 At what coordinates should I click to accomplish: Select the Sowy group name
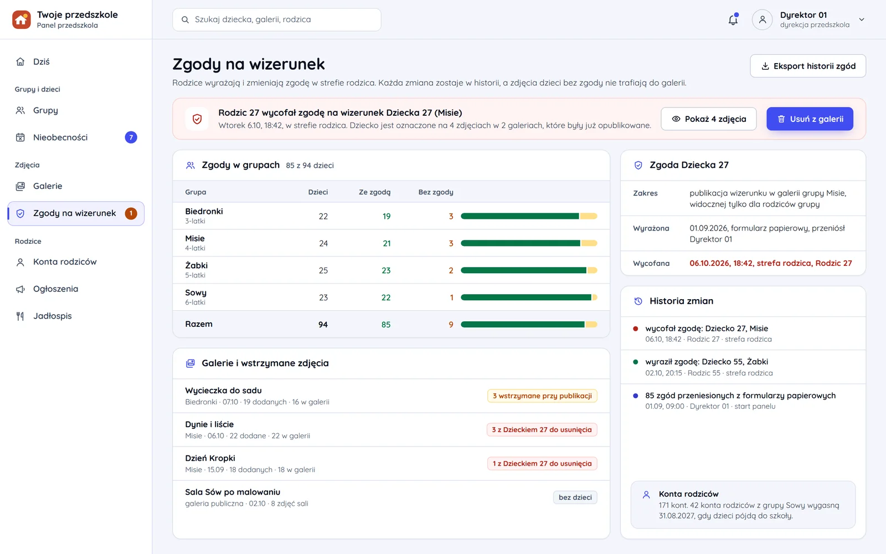196,293
